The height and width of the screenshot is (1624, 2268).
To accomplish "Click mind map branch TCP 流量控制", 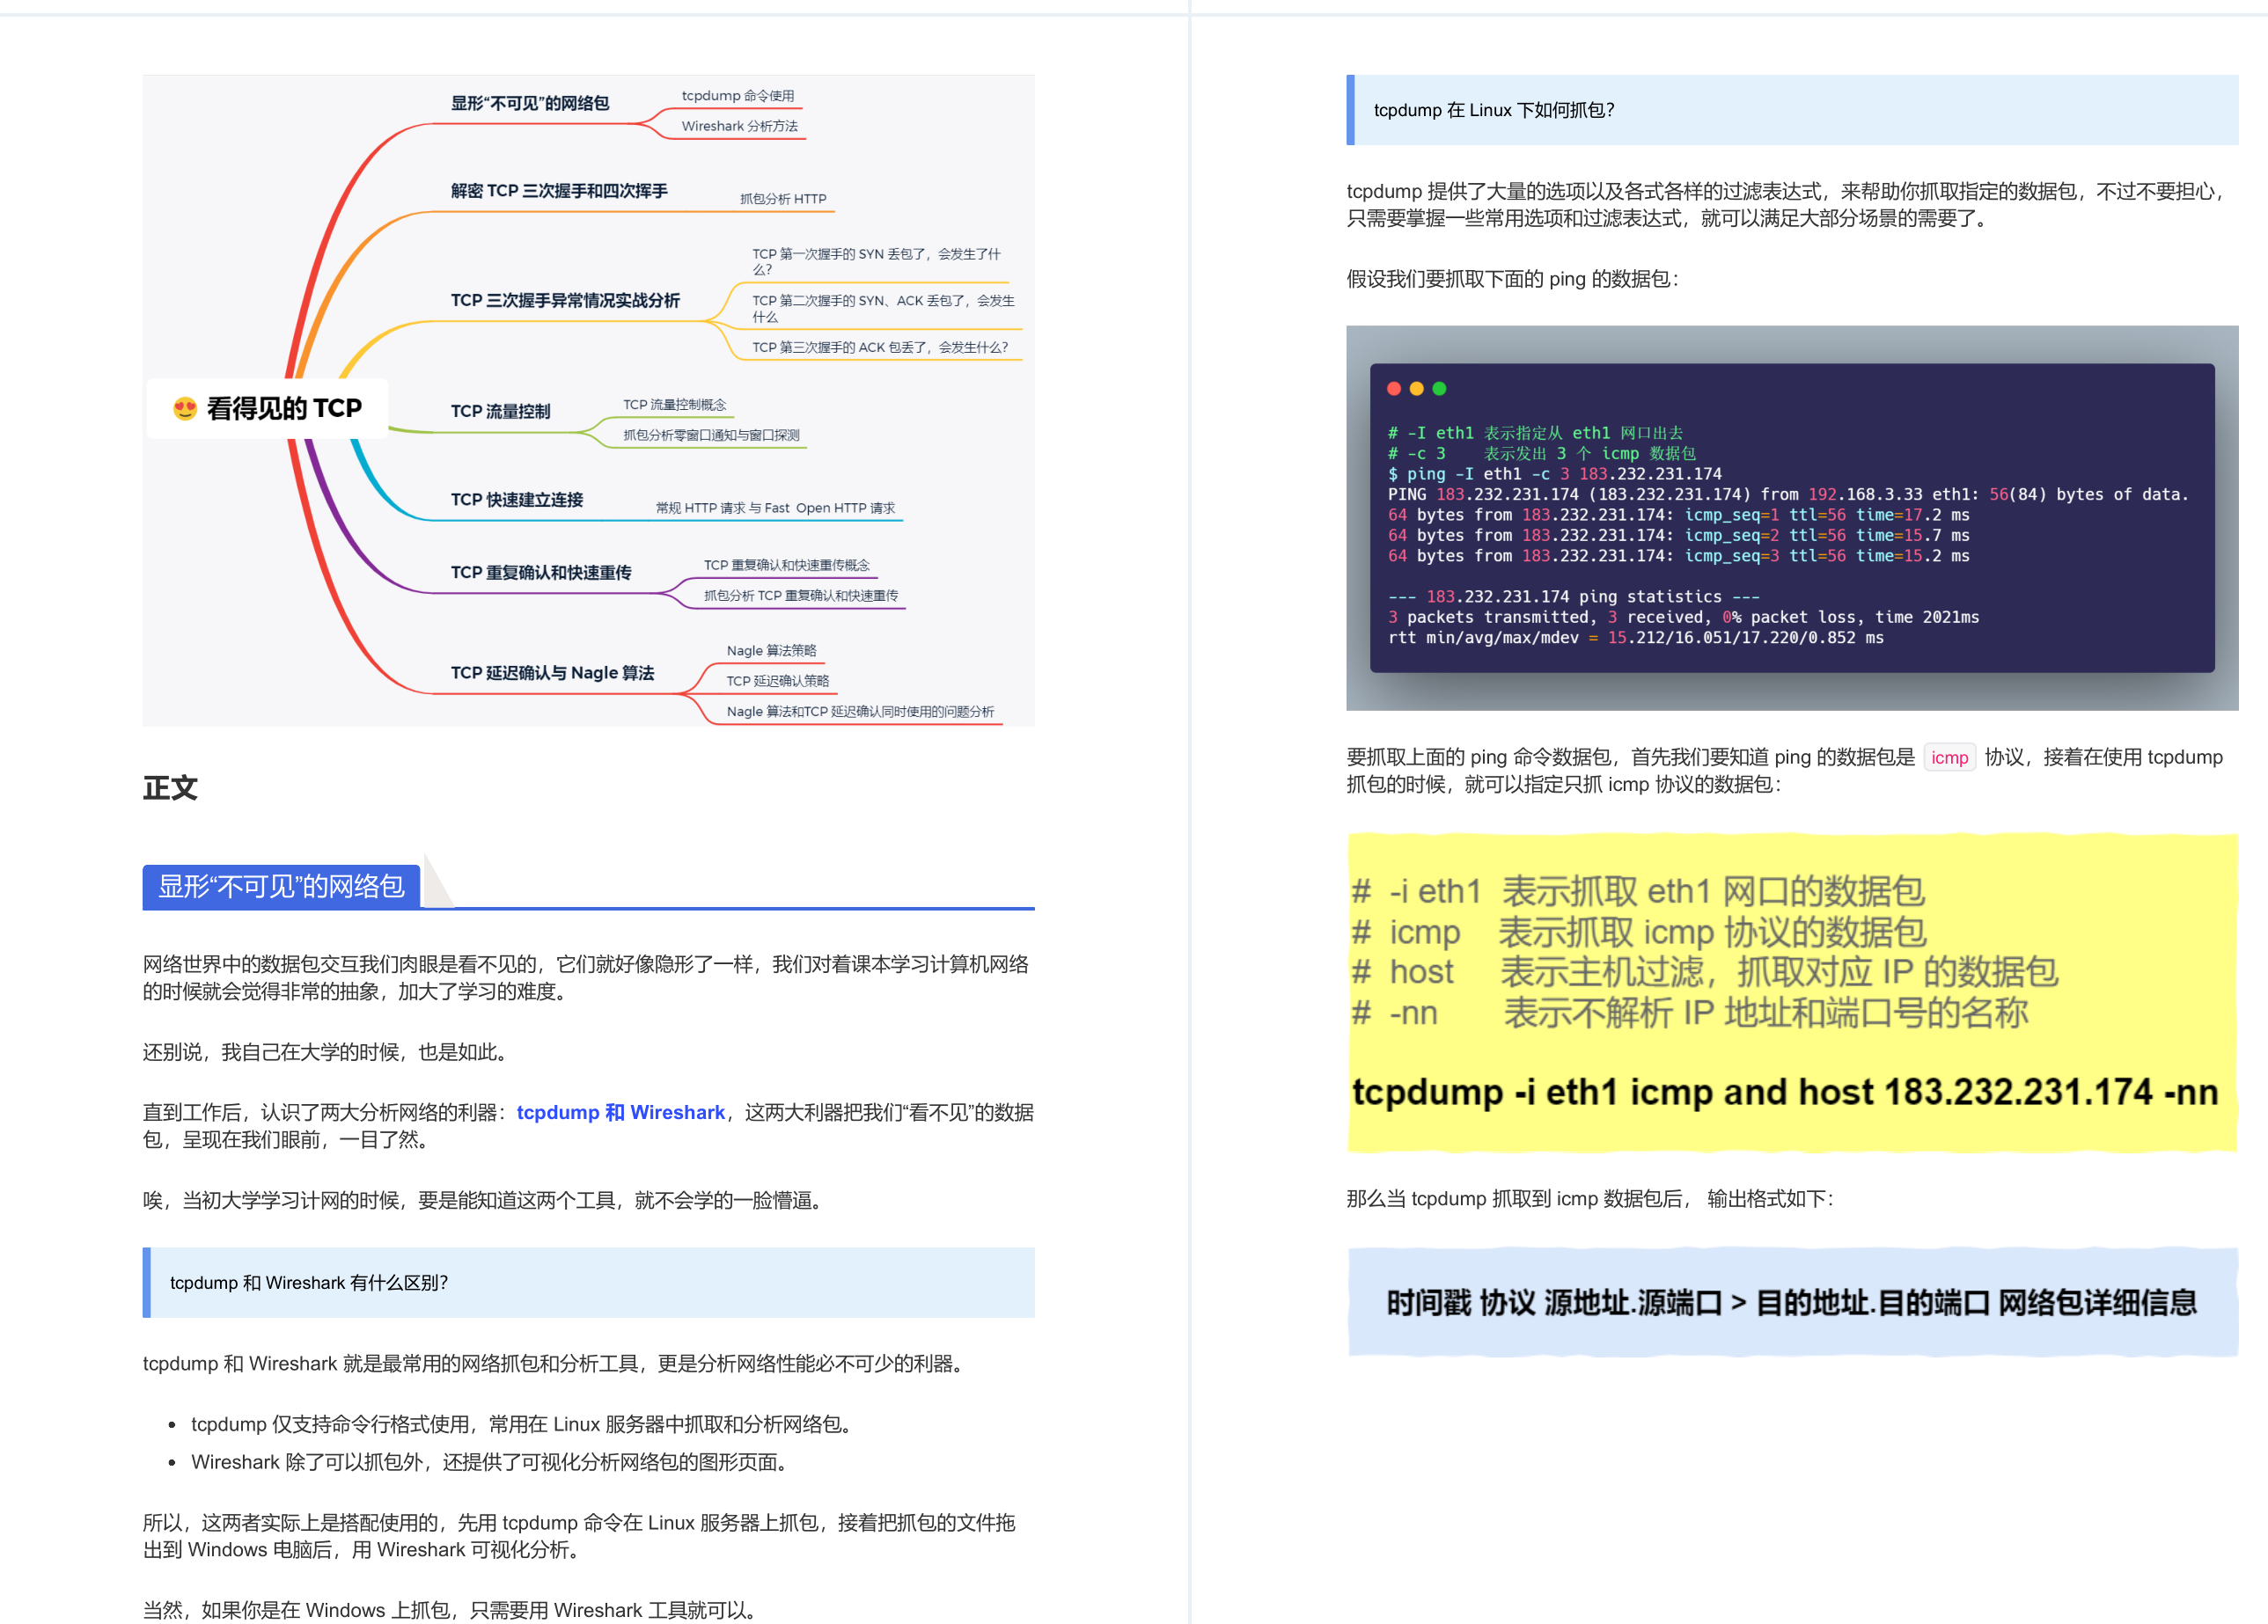I will 500,412.
